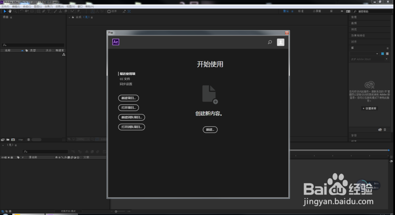395x215 pixels.
Task: Toggle lock on composition viewer tab
Action: 73,17
